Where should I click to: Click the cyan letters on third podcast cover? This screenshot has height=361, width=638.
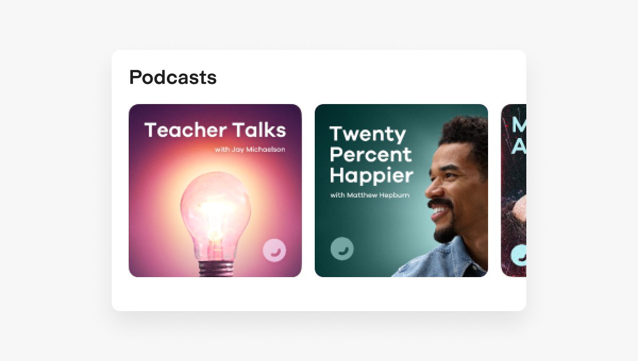point(518,137)
